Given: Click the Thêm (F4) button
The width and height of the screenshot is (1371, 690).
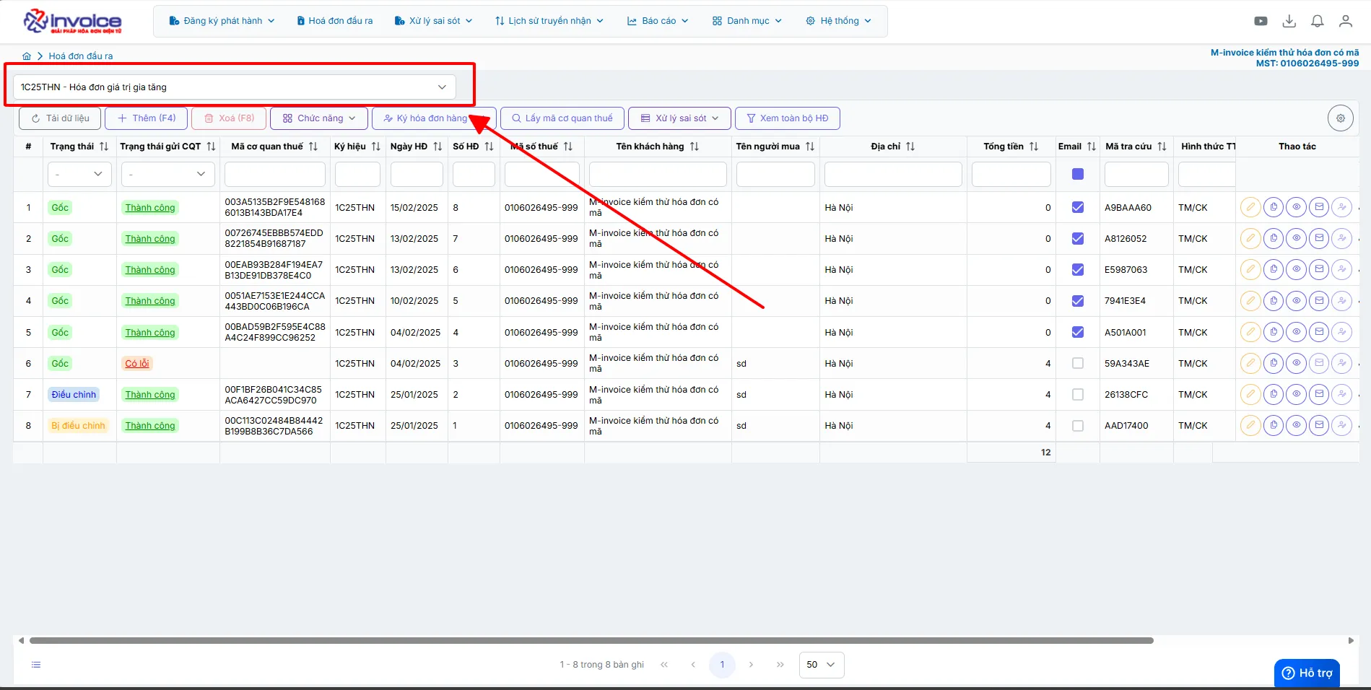Looking at the screenshot, I should coord(147,118).
